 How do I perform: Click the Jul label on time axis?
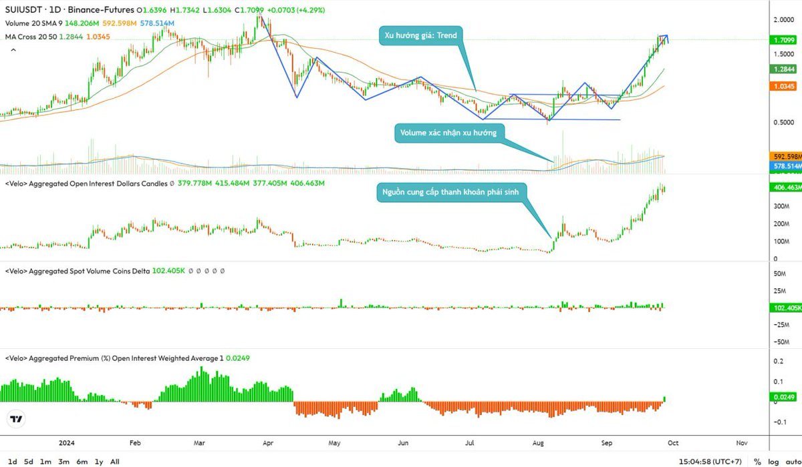pyautogui.click(x=470, y=442)
